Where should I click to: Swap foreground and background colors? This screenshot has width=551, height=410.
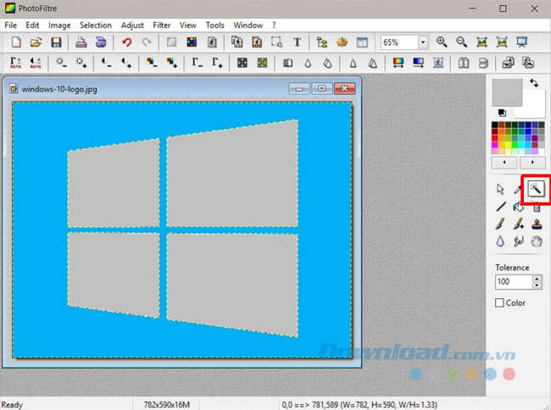[534, 83]
